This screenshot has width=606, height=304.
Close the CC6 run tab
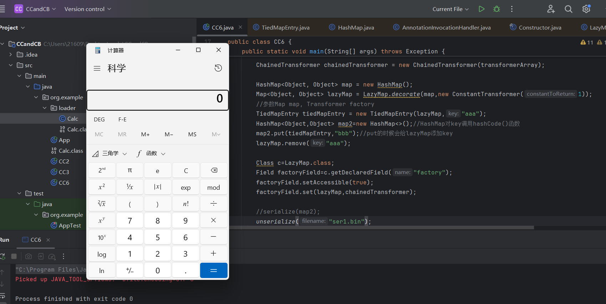[48, 240]
